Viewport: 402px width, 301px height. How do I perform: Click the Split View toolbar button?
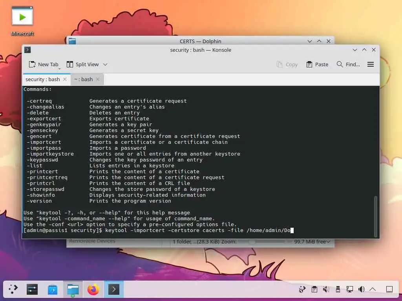click(82, 65)
